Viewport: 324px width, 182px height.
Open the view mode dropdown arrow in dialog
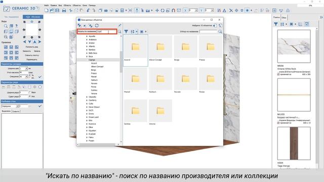(x=146, y=31)
